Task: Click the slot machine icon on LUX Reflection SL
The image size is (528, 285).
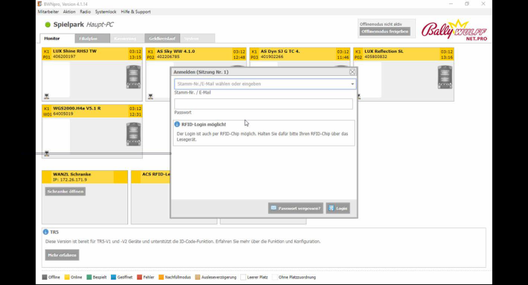Action: (x=445, y=77)
